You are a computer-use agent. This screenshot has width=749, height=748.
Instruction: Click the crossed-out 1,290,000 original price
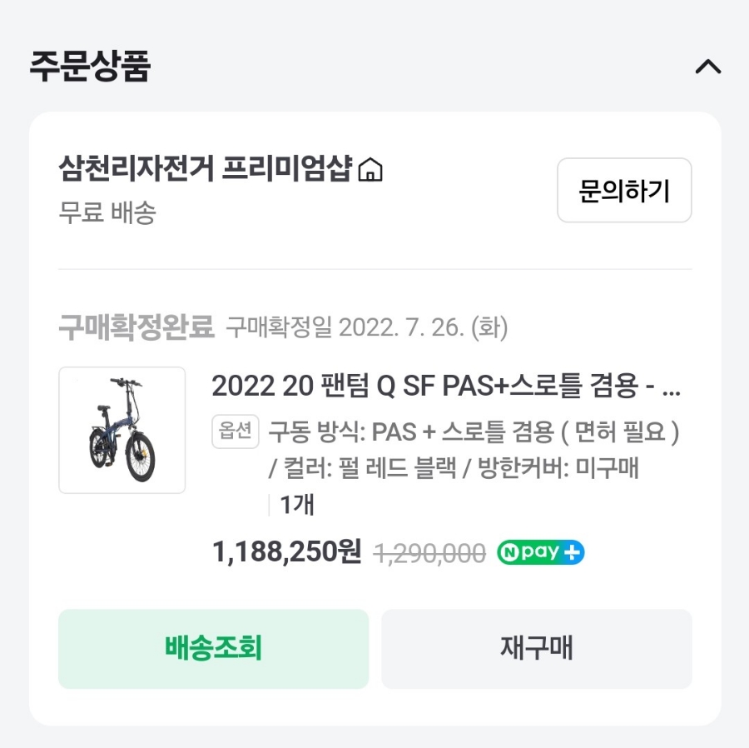[x=430, y=553]
